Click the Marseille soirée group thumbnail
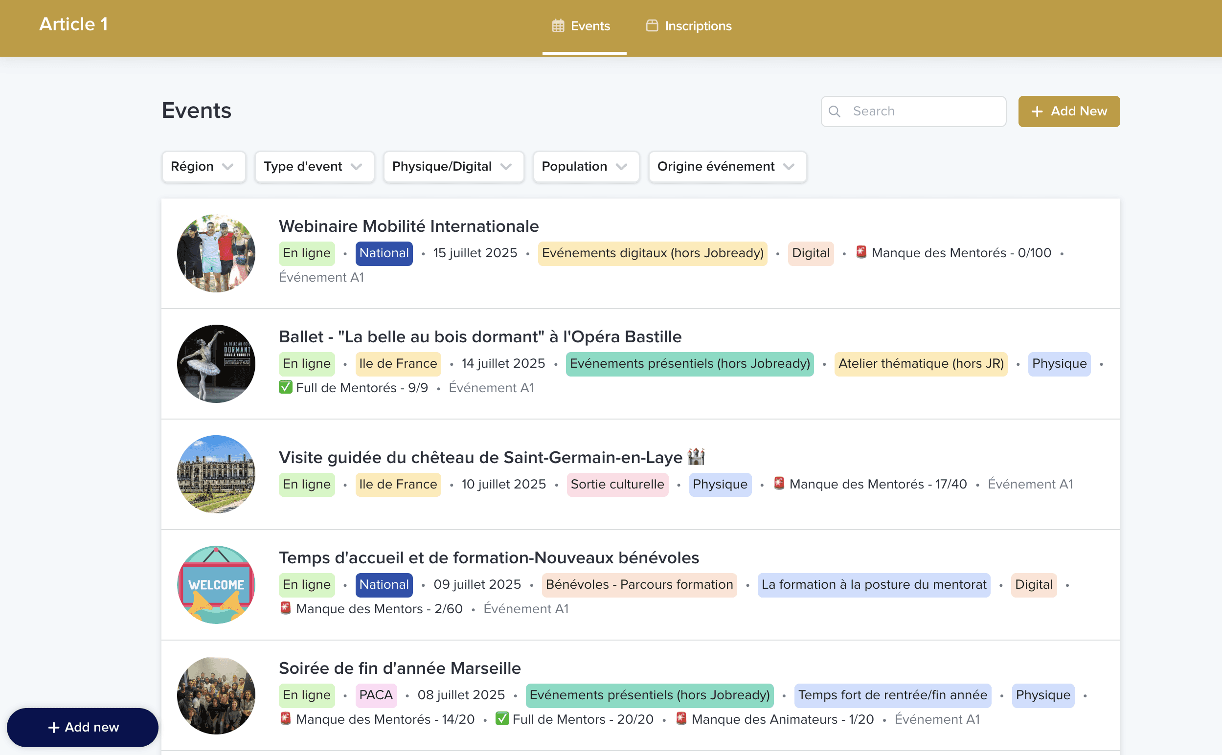This screenshot has width=1222, height=755. [x=216, y=695]
